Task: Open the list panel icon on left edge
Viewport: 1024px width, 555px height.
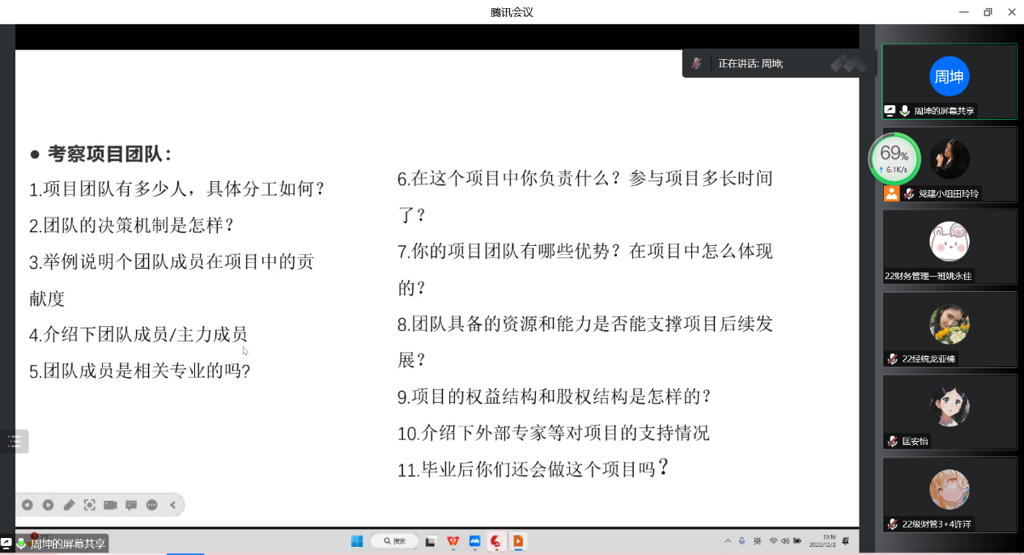Action: 15,442
